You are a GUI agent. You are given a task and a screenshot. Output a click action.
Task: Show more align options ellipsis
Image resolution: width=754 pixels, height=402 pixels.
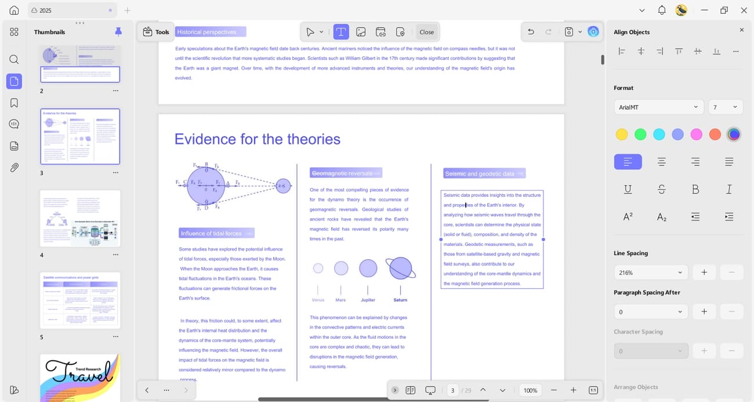(735, 52)
